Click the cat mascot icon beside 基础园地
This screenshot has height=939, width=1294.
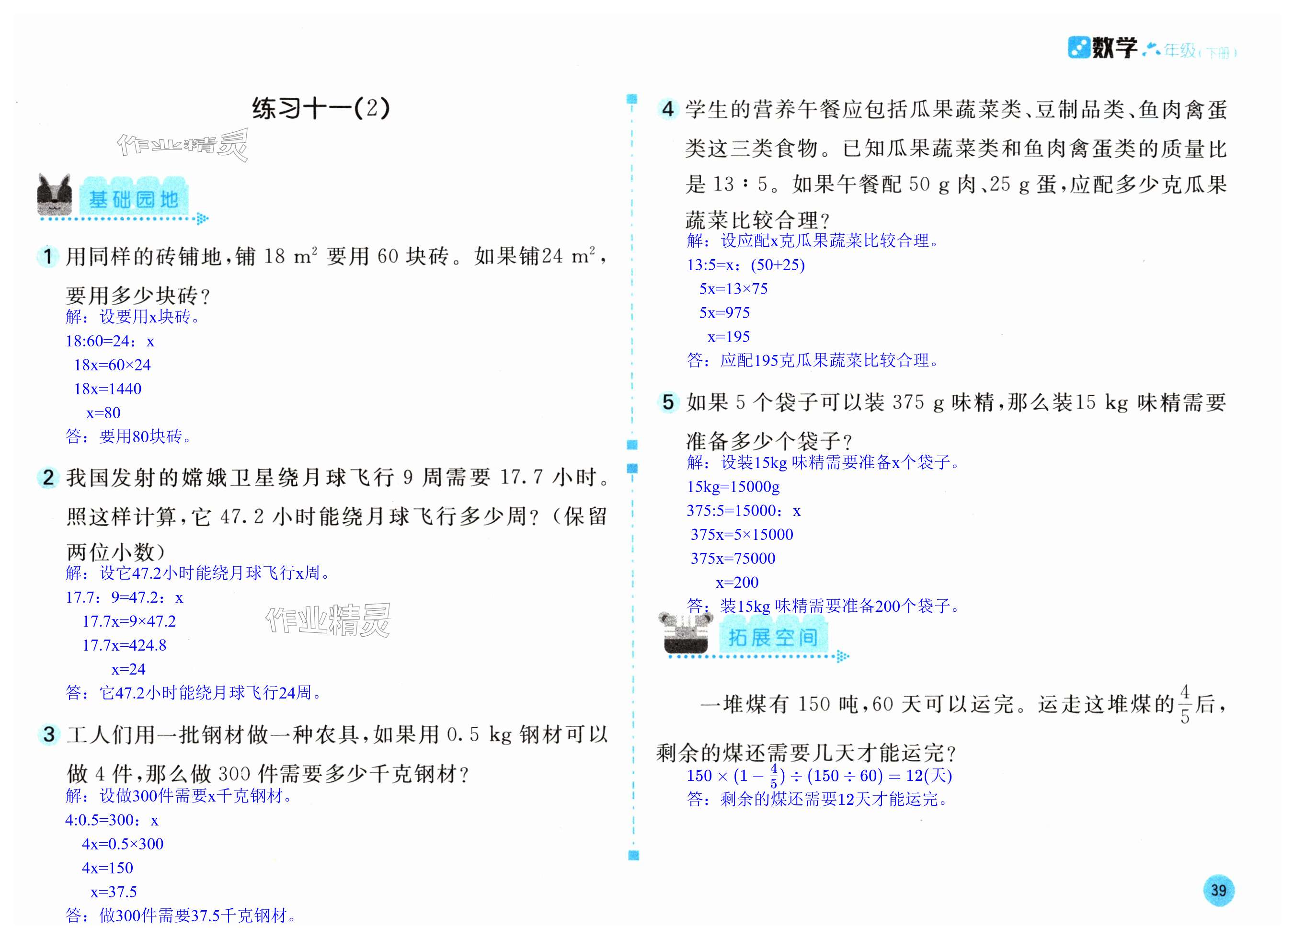[x=55, y=195]
